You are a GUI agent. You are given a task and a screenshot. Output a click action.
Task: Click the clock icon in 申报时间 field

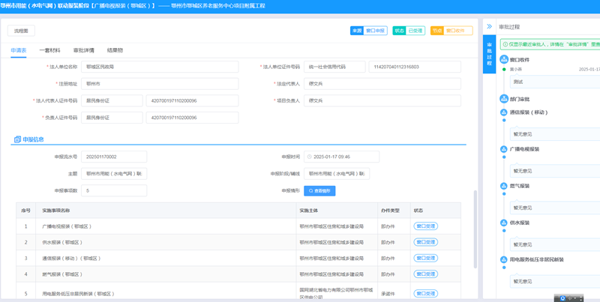(x=309, y=157)
